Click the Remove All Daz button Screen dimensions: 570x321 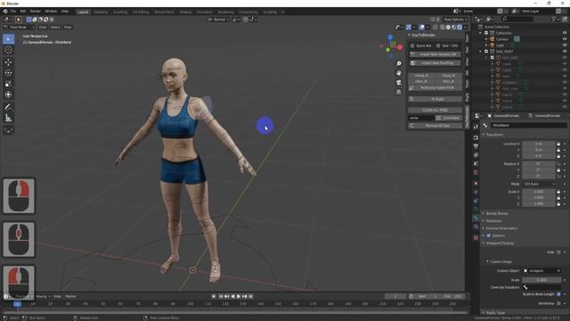[435, 126]
